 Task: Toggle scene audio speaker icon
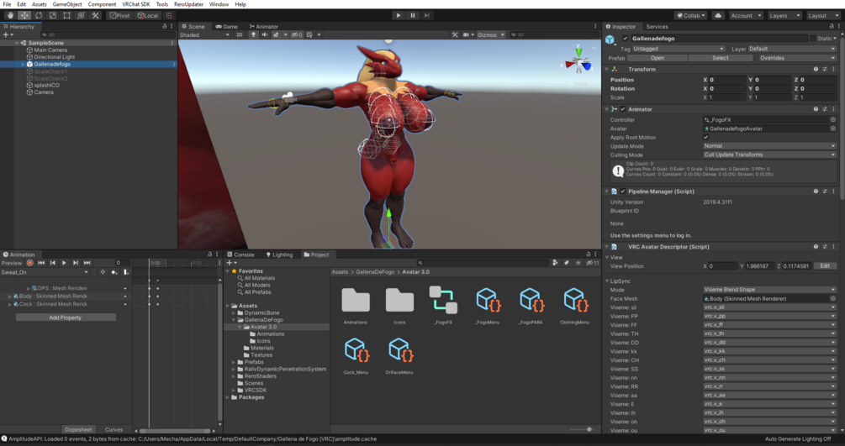click(265, 35)
